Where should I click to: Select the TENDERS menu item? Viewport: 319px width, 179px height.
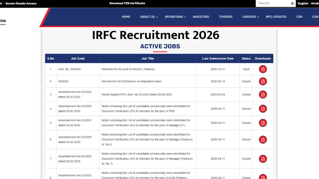[225, 17]
